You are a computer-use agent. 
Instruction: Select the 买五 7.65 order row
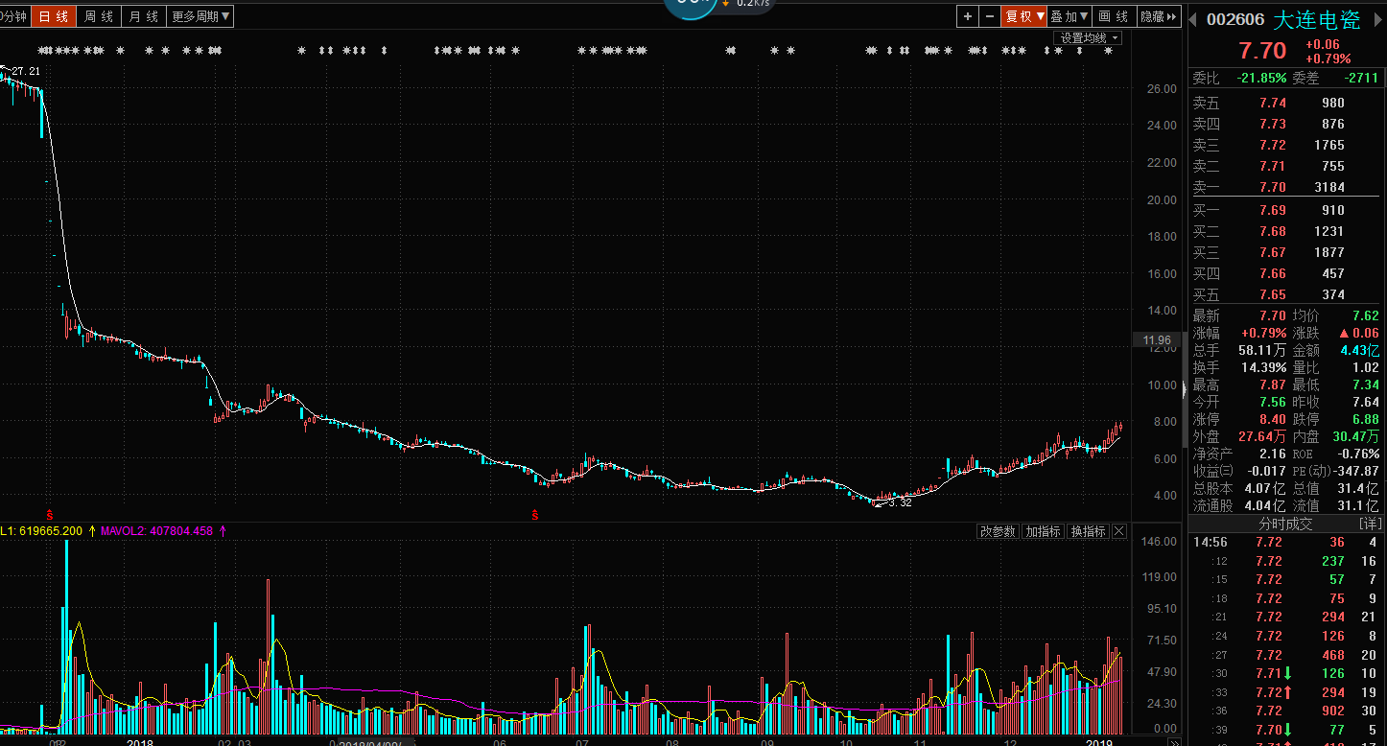click(1286, 294)
